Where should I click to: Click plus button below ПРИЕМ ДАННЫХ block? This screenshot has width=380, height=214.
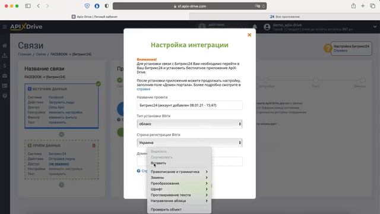[62, 185]
